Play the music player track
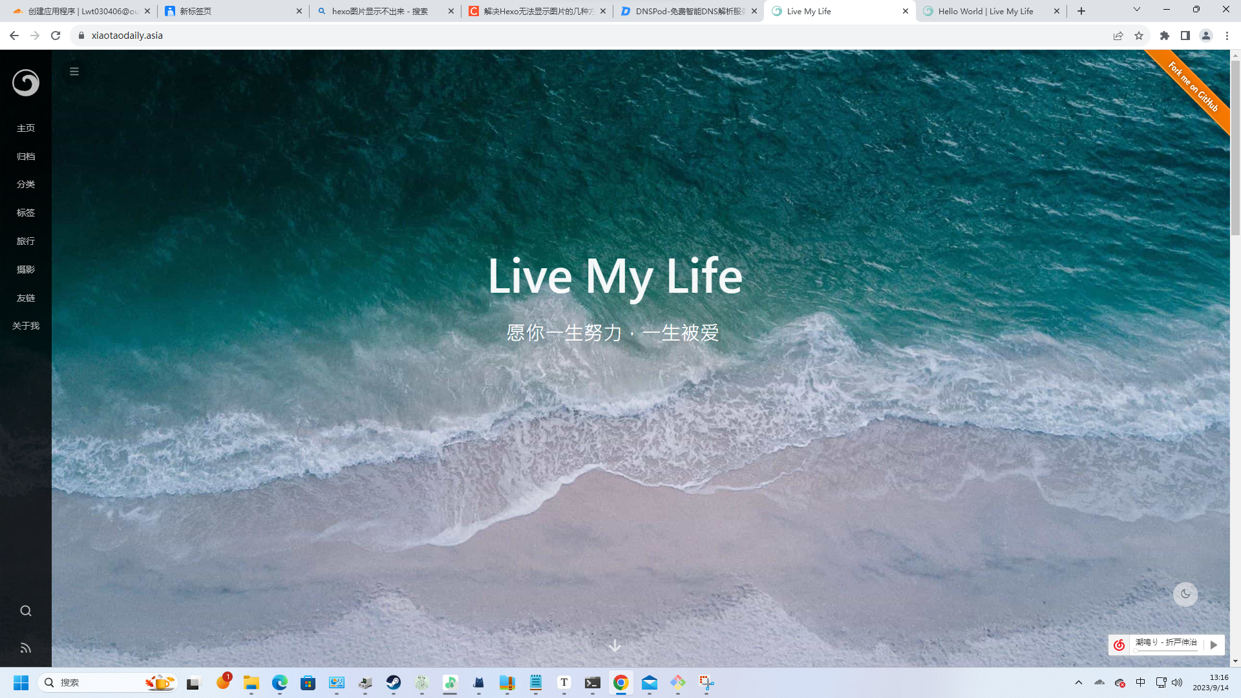The height and width of the screenshot is (698, 1241). [x=1214, y=644]
